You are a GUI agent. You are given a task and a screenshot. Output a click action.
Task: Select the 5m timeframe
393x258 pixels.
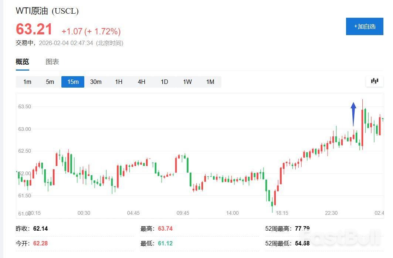point(50,82)
